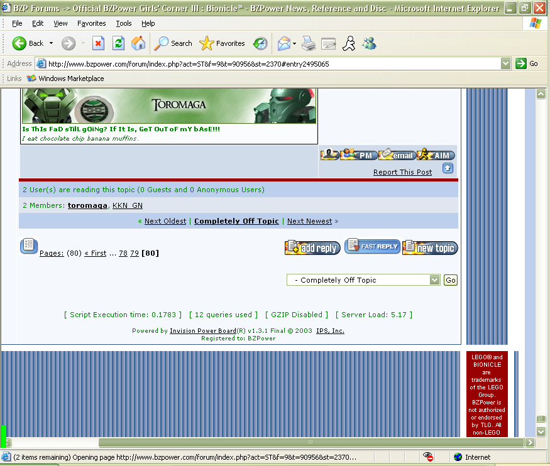Click the Mail envelope icon

(283, 43)
